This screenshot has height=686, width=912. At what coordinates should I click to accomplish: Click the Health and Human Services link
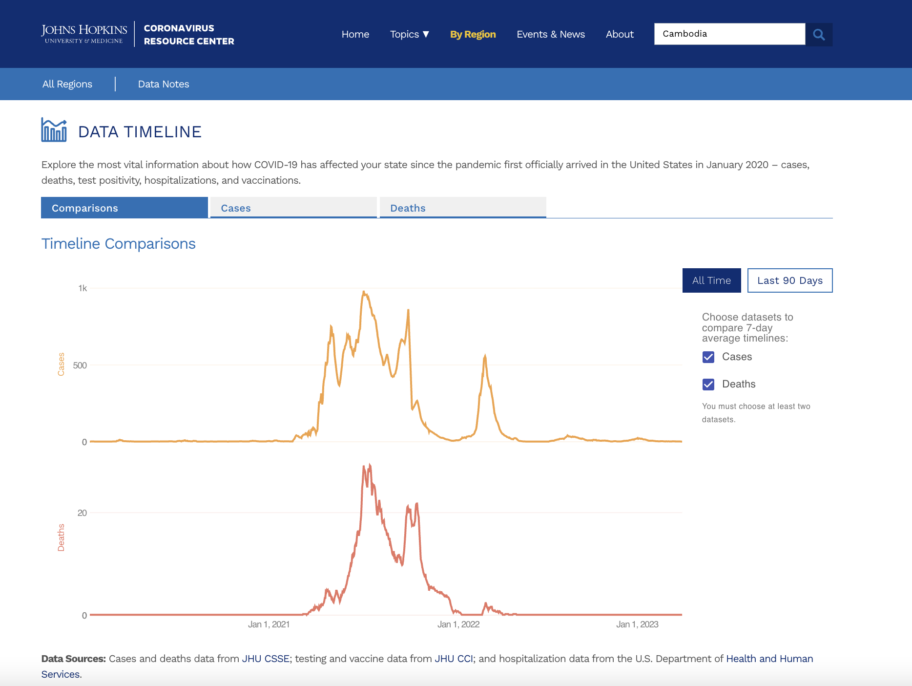point(769,659)
